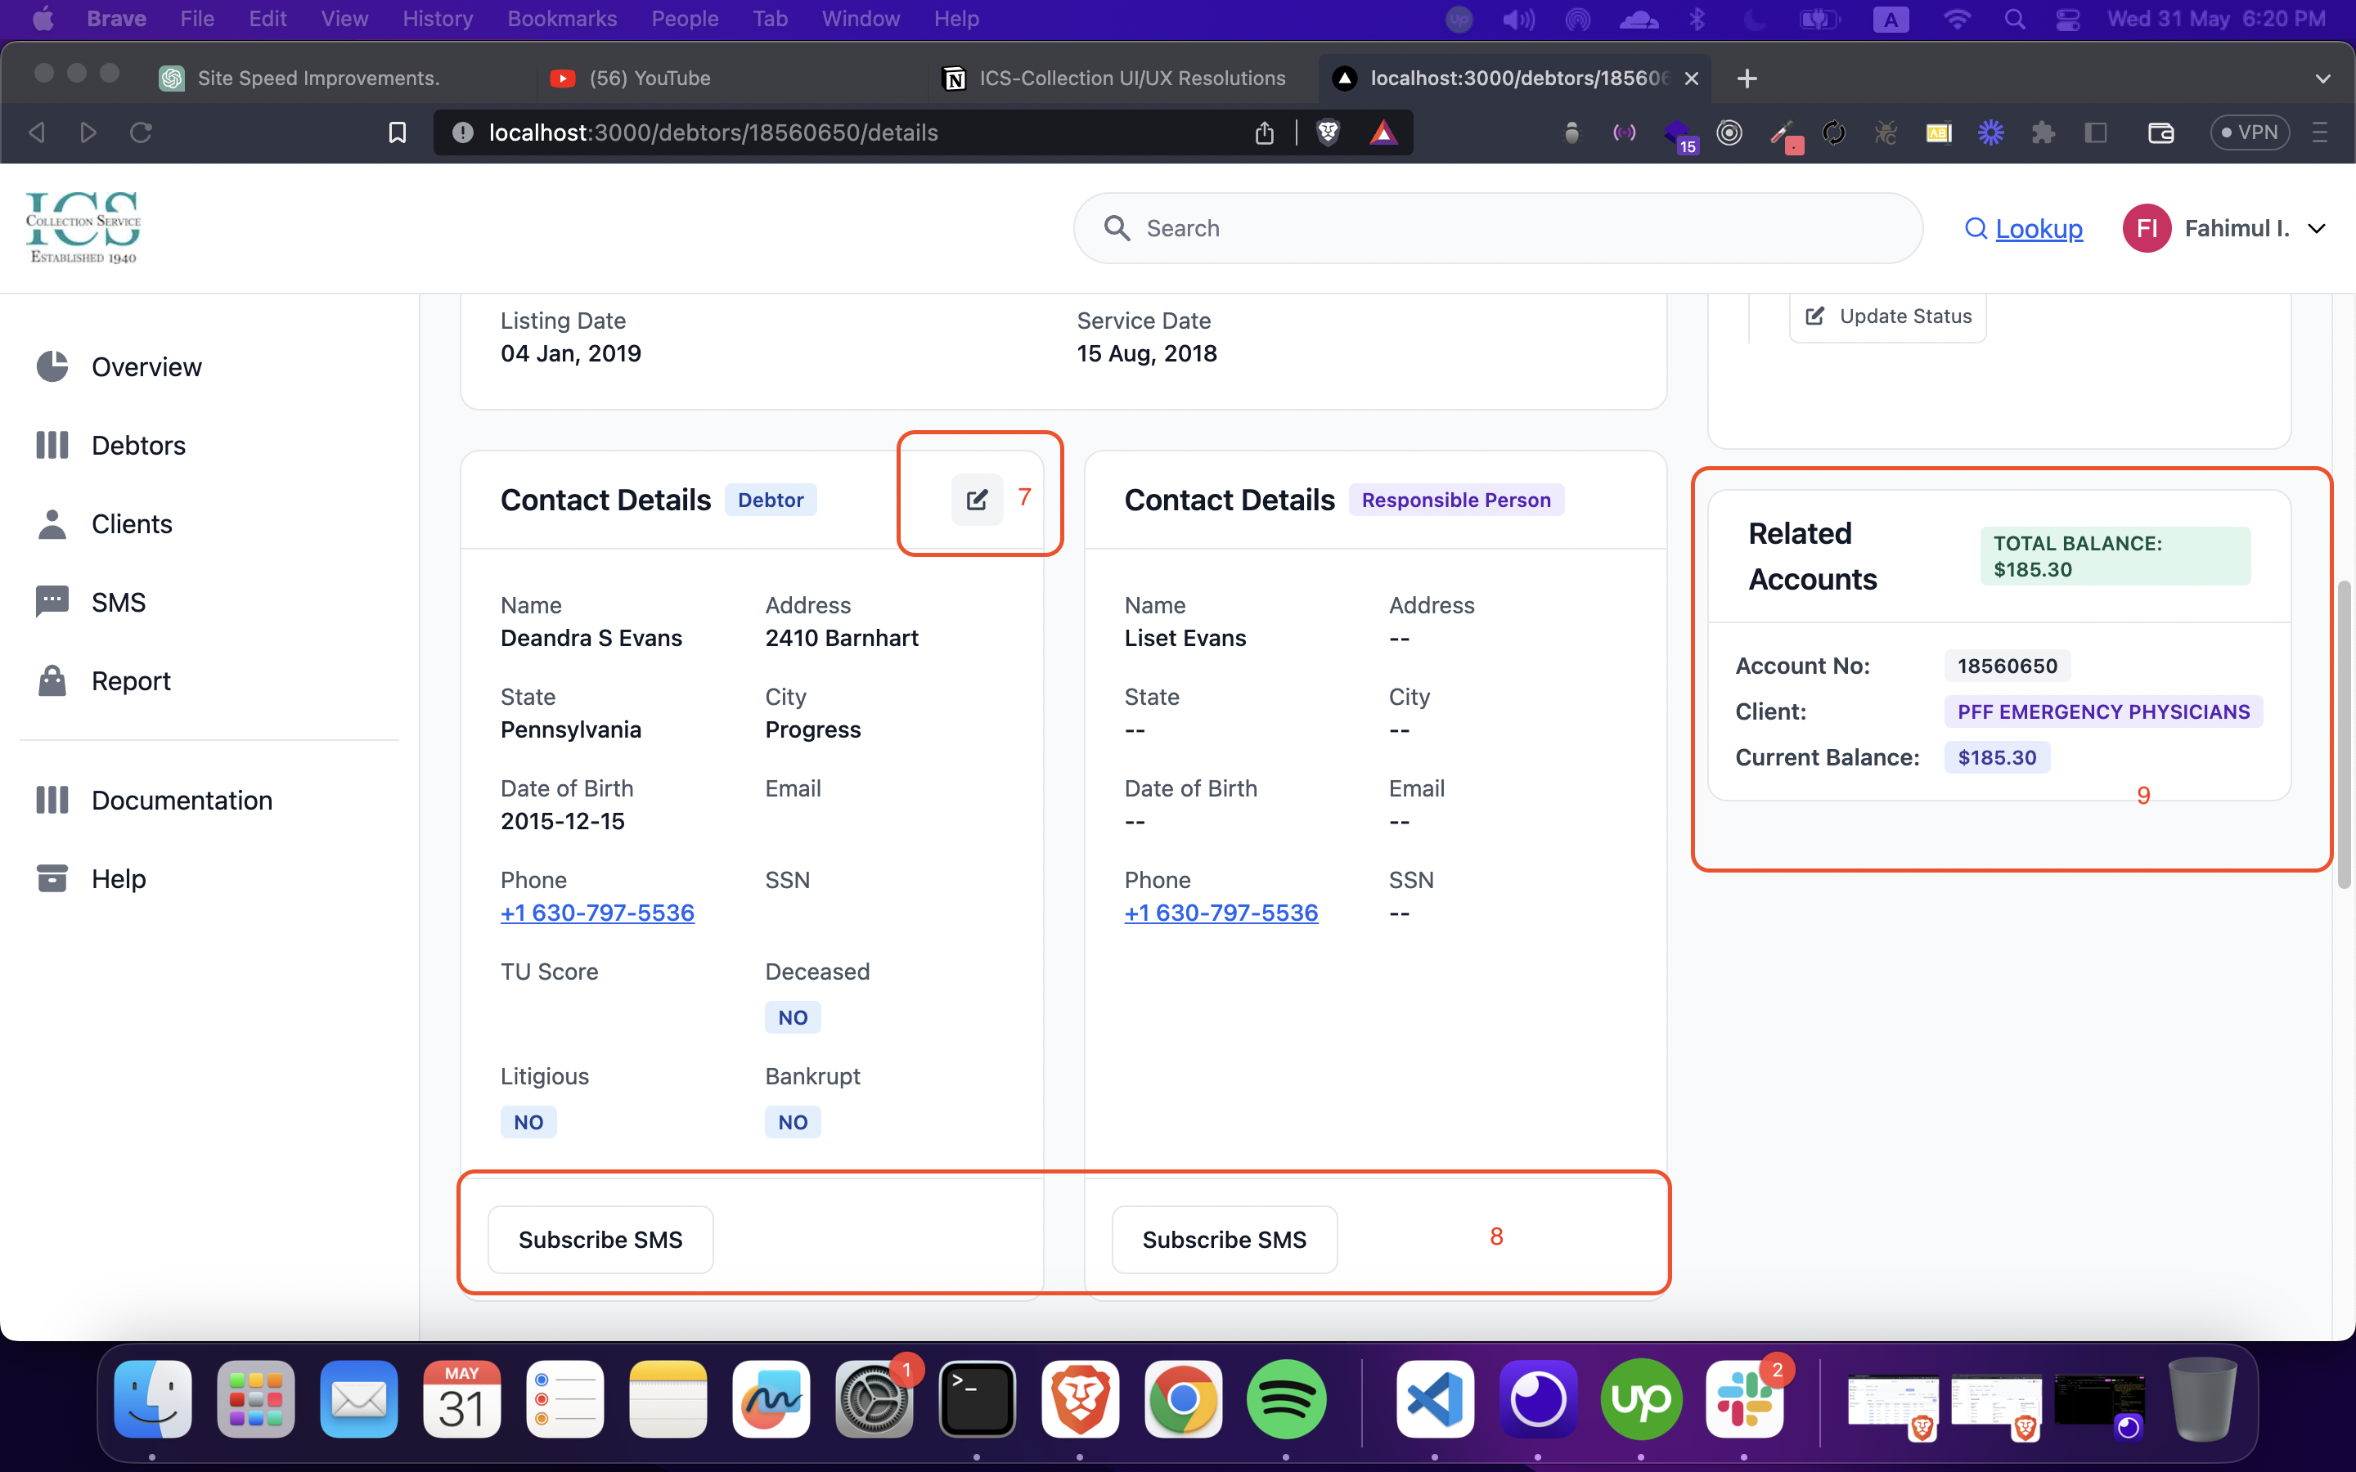
Task: Open the Bookmarks menu in the menu bar
Action: tap(562, 19)
